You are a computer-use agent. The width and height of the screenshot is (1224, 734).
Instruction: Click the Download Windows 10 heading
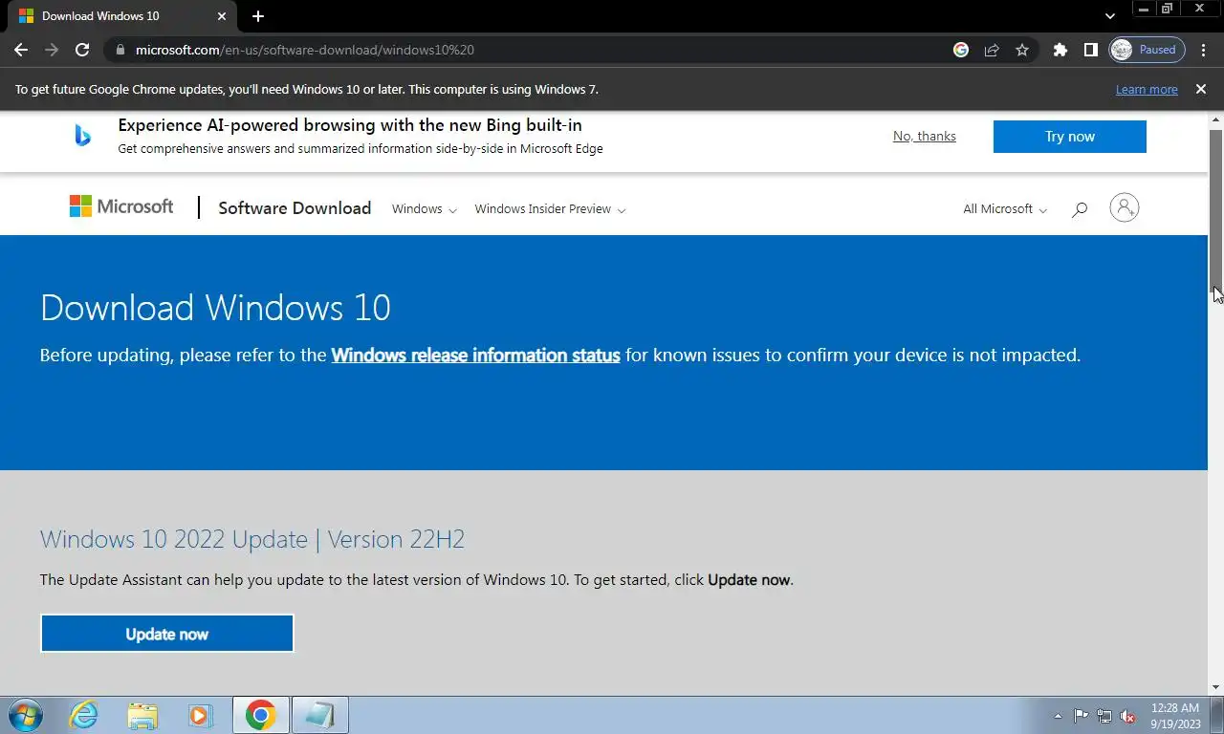(x=215, y=308)
